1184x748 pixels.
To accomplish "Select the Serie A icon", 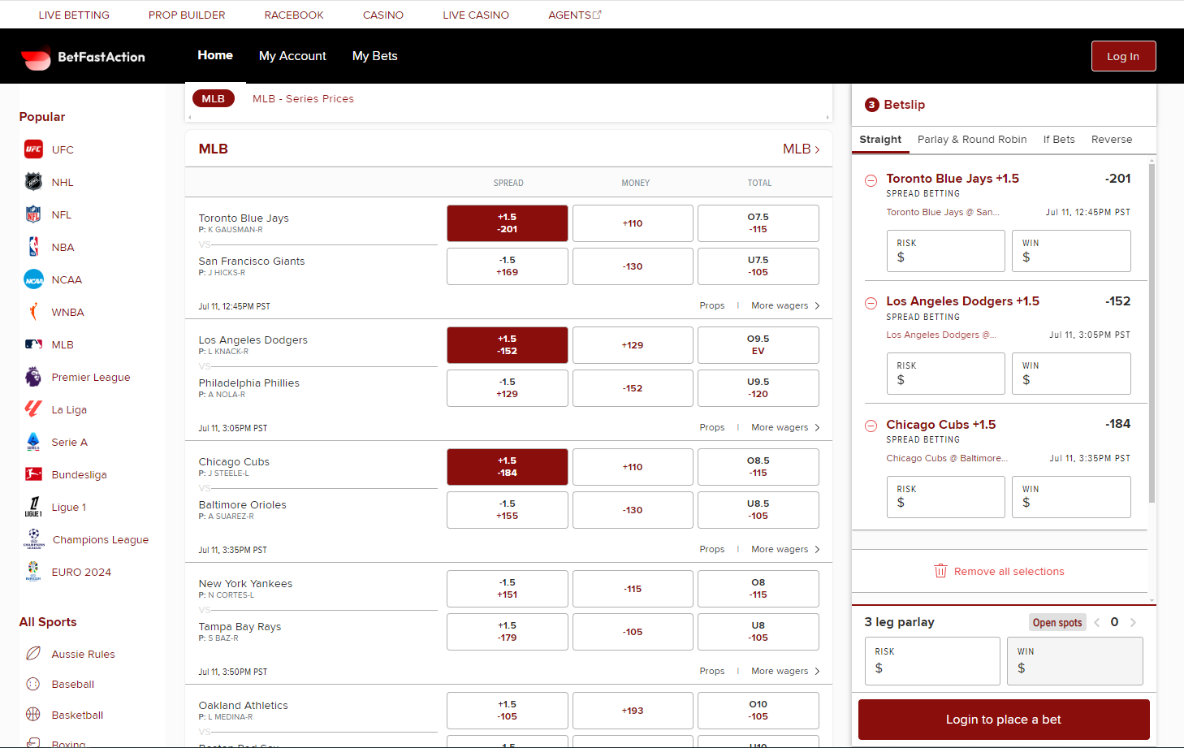I will (x=33, y=442).
